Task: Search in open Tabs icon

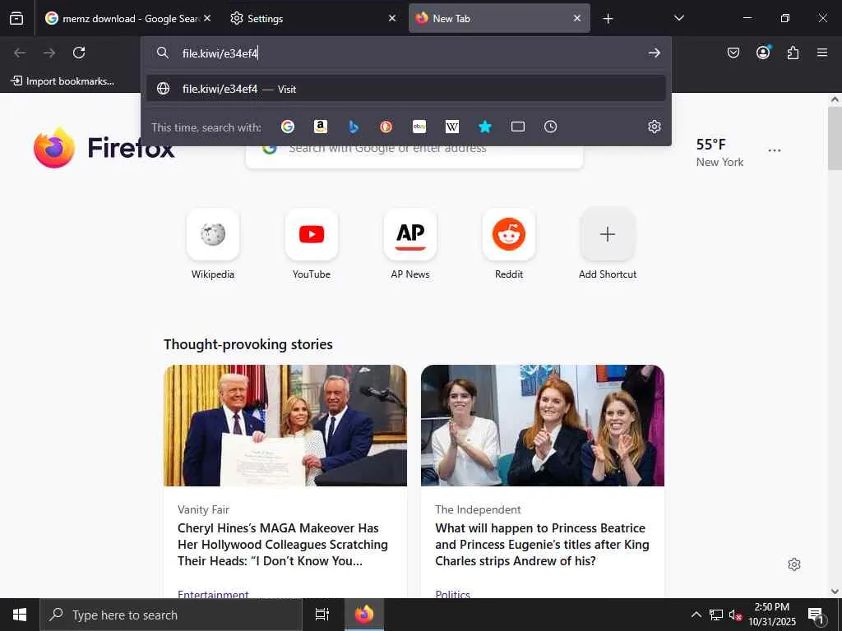Action: click(518, 127)
